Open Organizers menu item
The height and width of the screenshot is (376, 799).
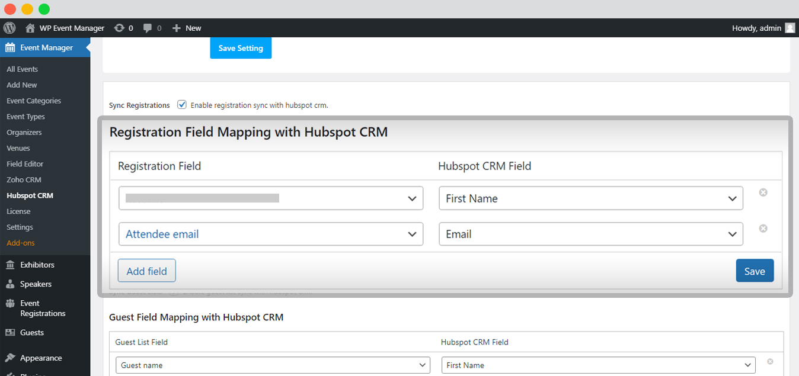(24, 133)
